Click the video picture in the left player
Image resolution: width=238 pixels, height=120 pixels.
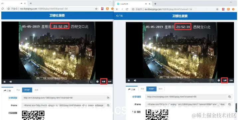point(57,51)
